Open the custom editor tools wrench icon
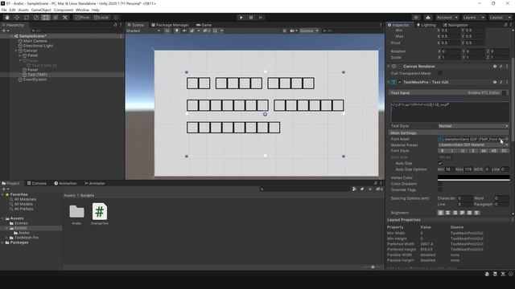This screenshot has width=515, height=289. click(65, 18)
